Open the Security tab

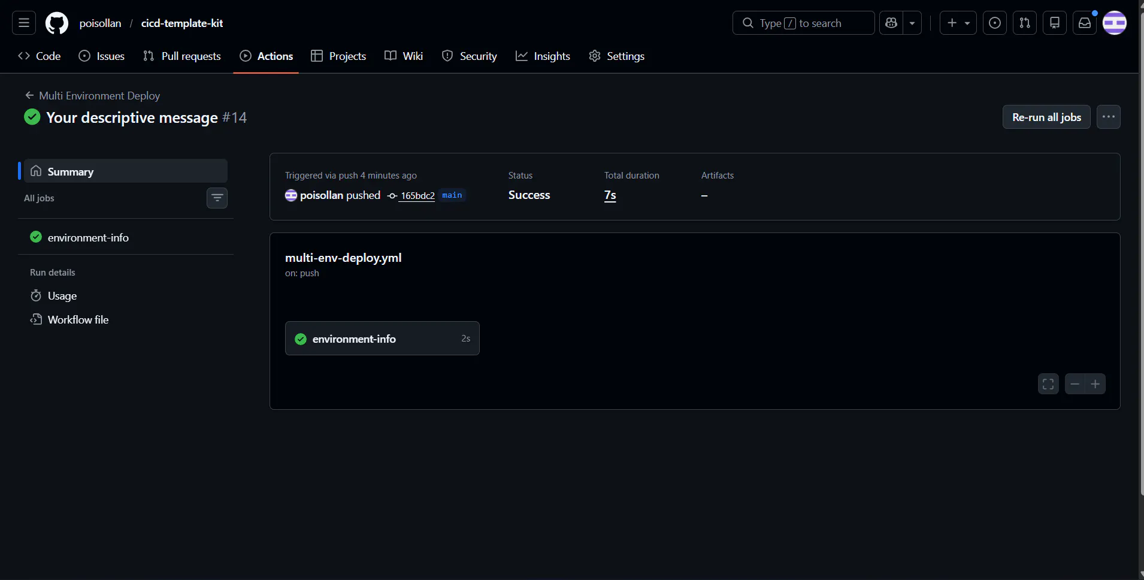[470, 56]
